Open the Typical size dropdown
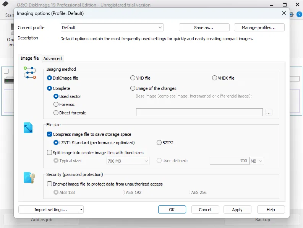The height and width of the screenshot is (228, 303). [x=128, y=161]
